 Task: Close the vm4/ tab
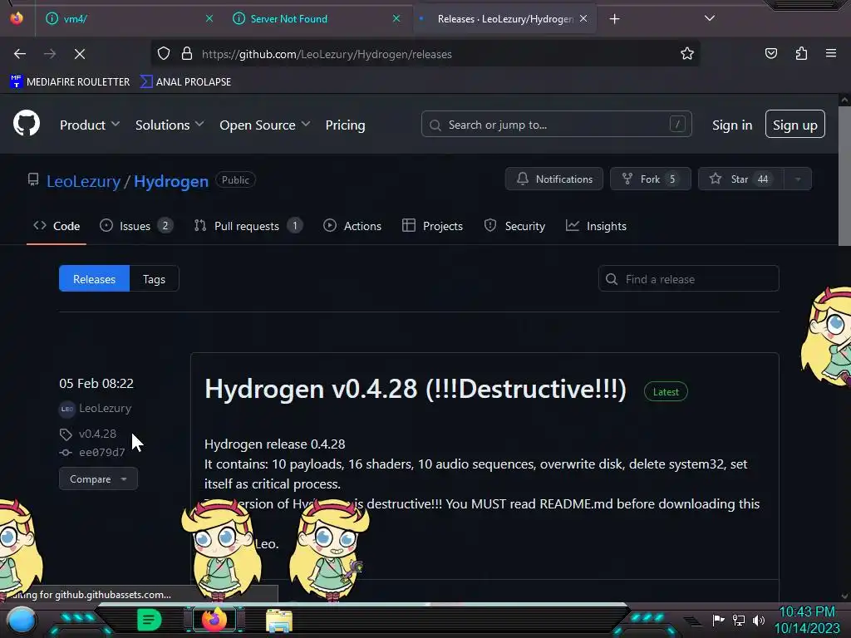pos(209,18)
